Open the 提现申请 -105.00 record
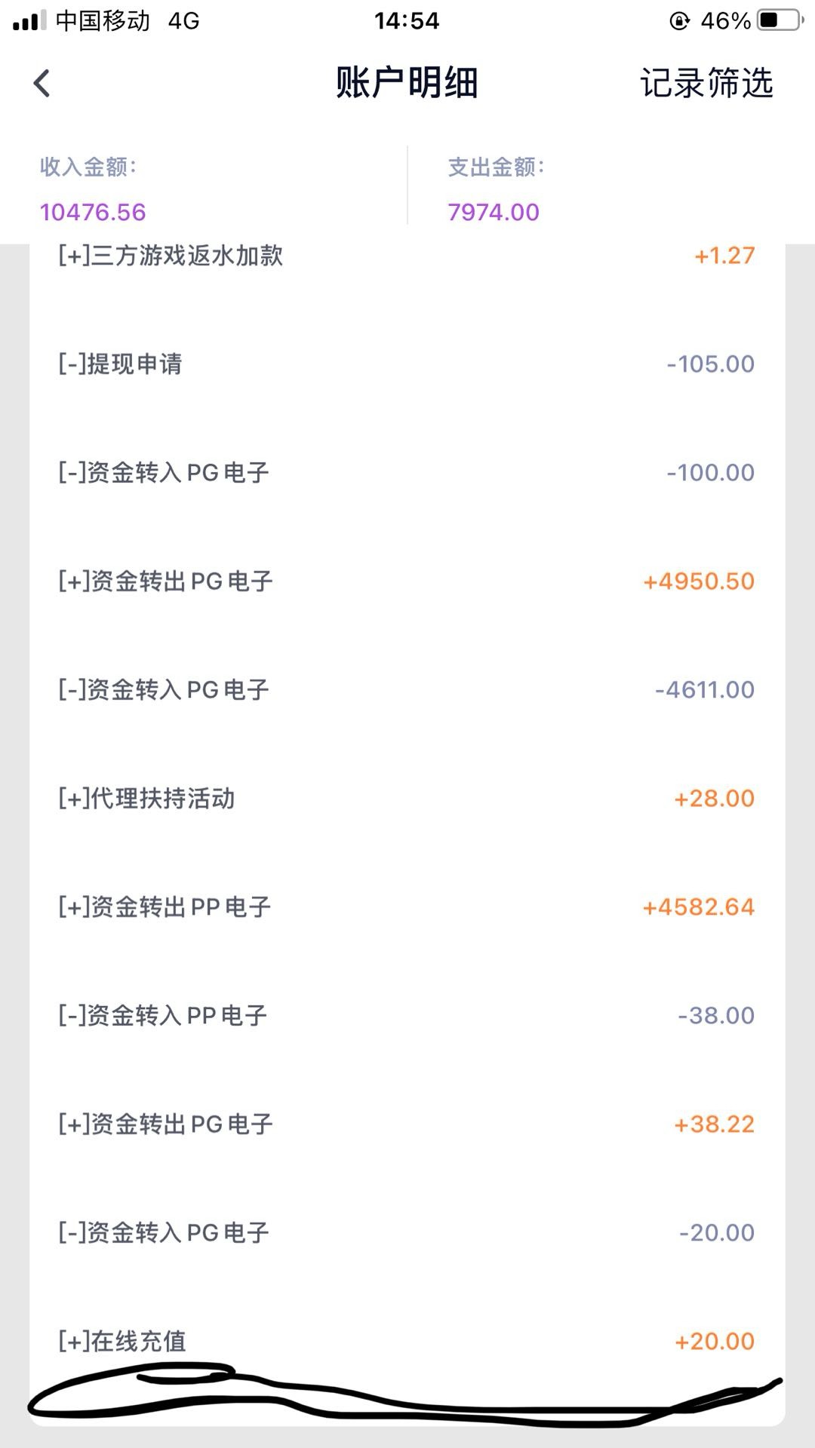This screenshot has height=1448, width=815. pos(407,364)
